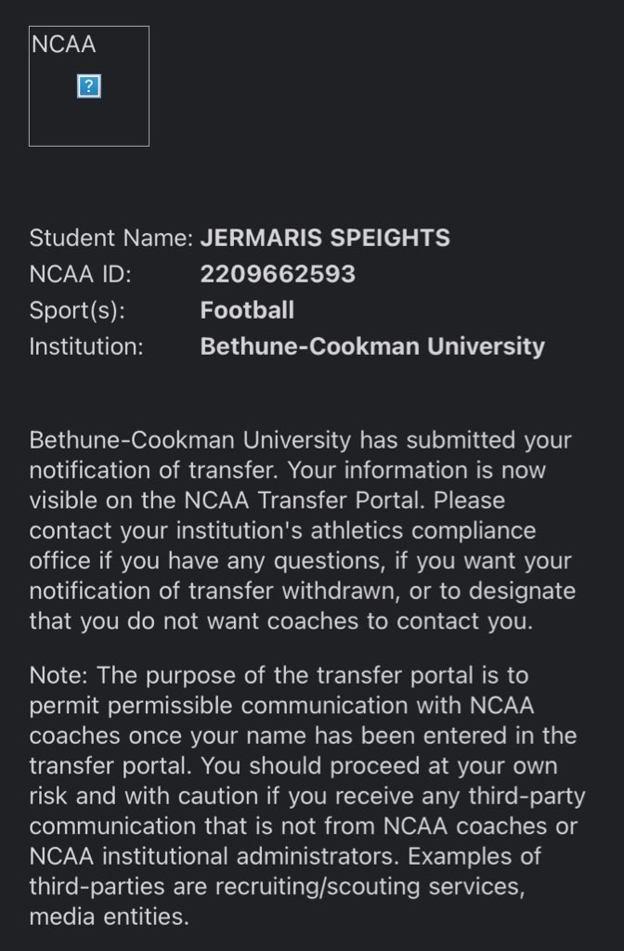624x951 pixels.
Task: Open the empty NCAA logo image placeholder
Action: (89, 86)
